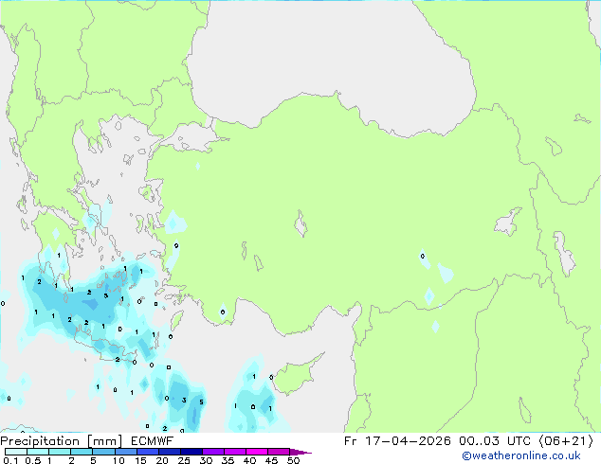Select the legend swatch between 15 and 20
Image resolution: width=601 pixels, height=464 pixels.
click(148, 452)
